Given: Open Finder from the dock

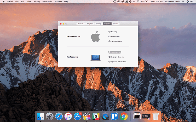Looking at the screenshot, I should click(x=41, y=116).
